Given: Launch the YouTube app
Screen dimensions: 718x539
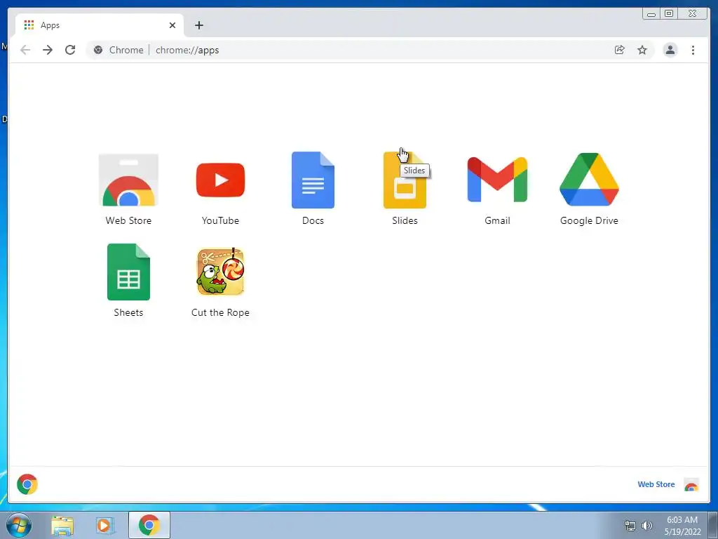Looking at the screenshot, I should point(220,180).
